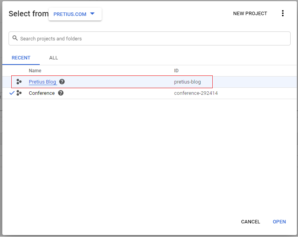The image size is (298, 237).
Task: Click the help icon beside Pretius Blog
Action: pyautogui.click(x=62, y=82)
